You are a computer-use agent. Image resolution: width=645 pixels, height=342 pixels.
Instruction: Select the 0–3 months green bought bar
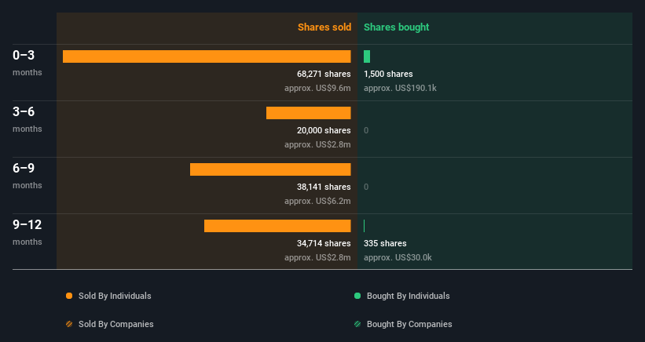point(367,56)
